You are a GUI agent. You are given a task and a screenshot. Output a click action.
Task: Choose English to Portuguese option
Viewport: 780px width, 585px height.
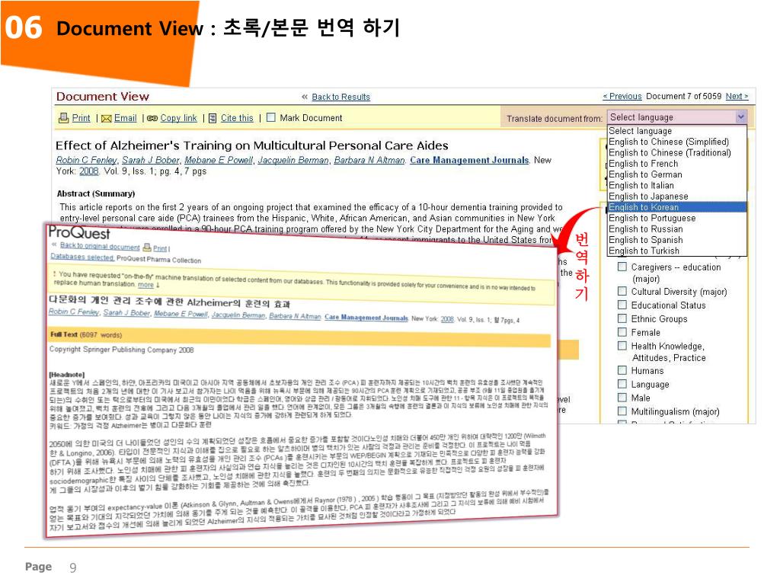677,219
